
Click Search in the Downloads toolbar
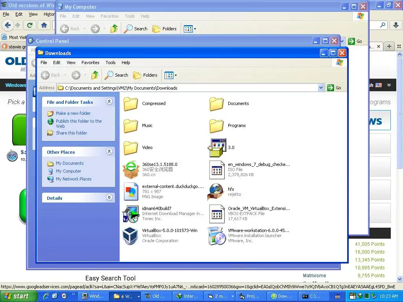(116, 75)
